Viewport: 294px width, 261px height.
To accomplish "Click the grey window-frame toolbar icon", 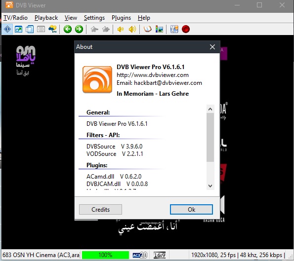I will point(41,29).
